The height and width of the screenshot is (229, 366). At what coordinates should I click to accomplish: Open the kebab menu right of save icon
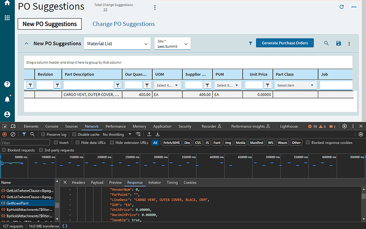(x=349, y=44)
